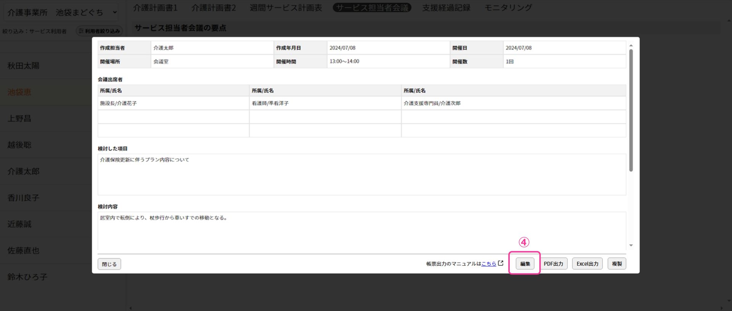Click the external link icon beside こちら
This screenshot has height=311, width=732.
pos(501,263)
